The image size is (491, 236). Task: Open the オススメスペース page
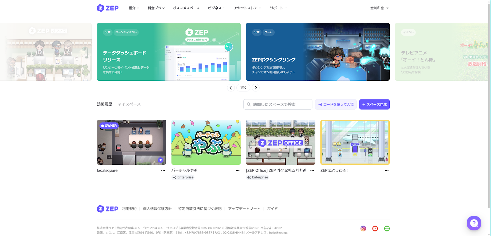click(186, 8)
